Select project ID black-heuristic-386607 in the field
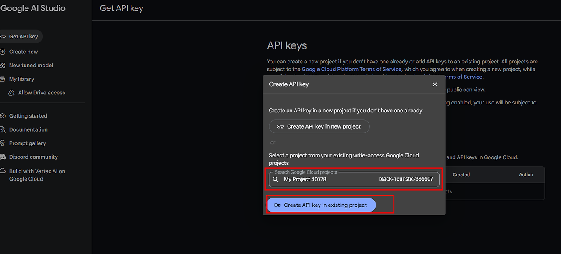 [x=406, y=179]
